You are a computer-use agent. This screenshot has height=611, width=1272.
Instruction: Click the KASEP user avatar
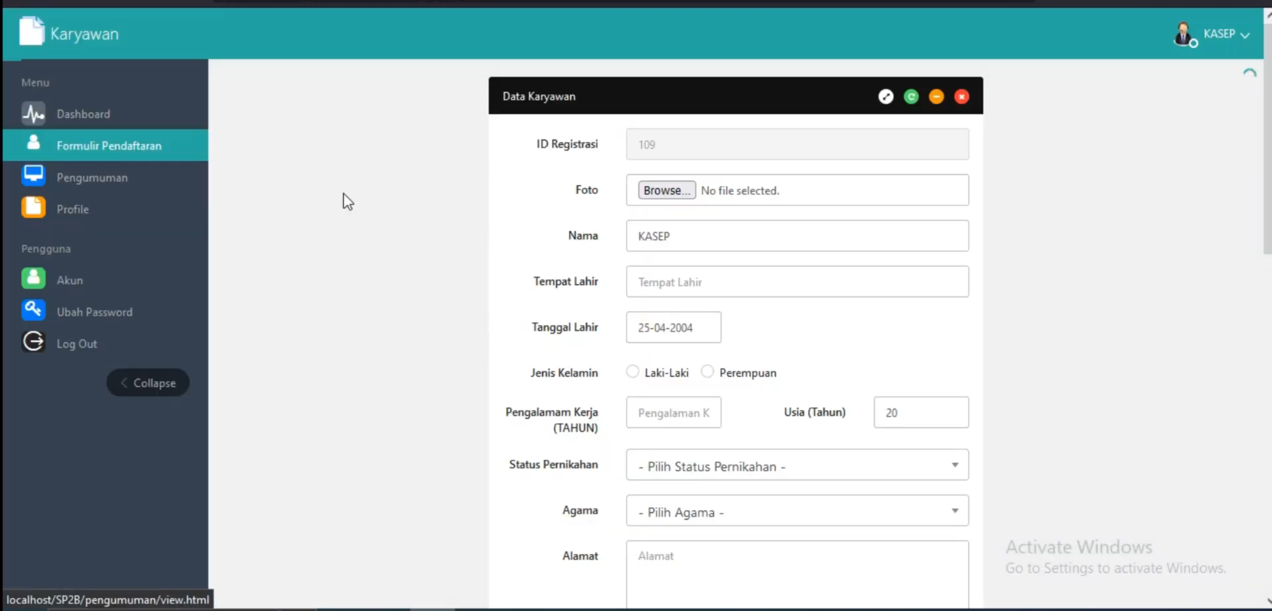point(1184,34)
